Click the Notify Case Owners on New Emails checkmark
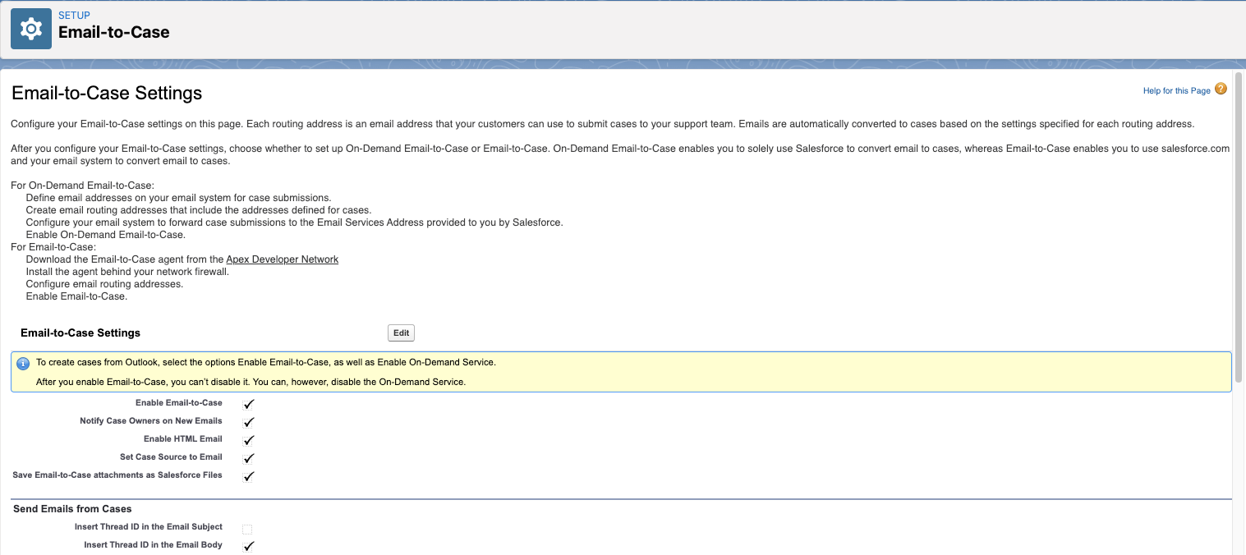Screen dimensions: 1246x555 tap(248, 422)
